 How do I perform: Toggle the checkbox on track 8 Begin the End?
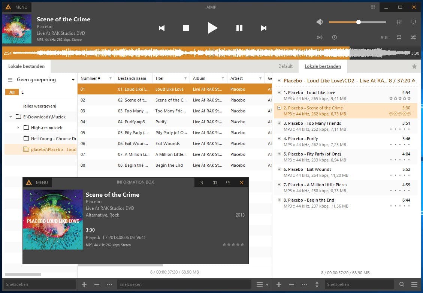(279, 200)
